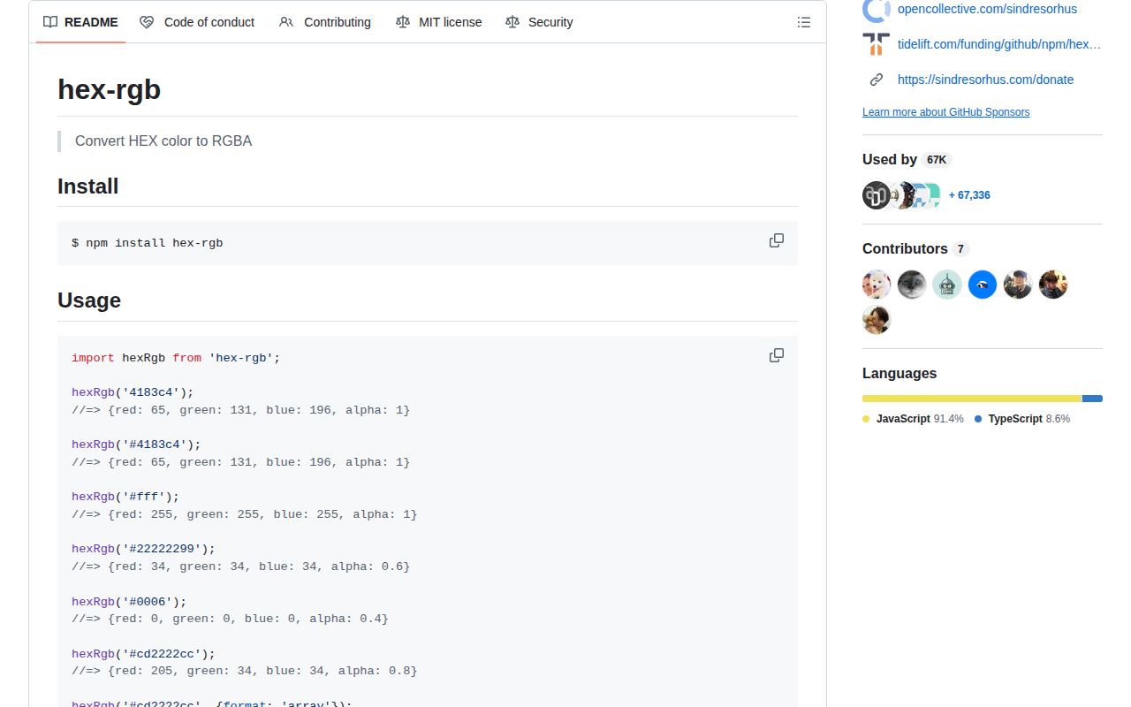This screenshot has height=707, width=1131.
Task: Open the blue eye contributor avatar
Action: (x=983, y=285)
